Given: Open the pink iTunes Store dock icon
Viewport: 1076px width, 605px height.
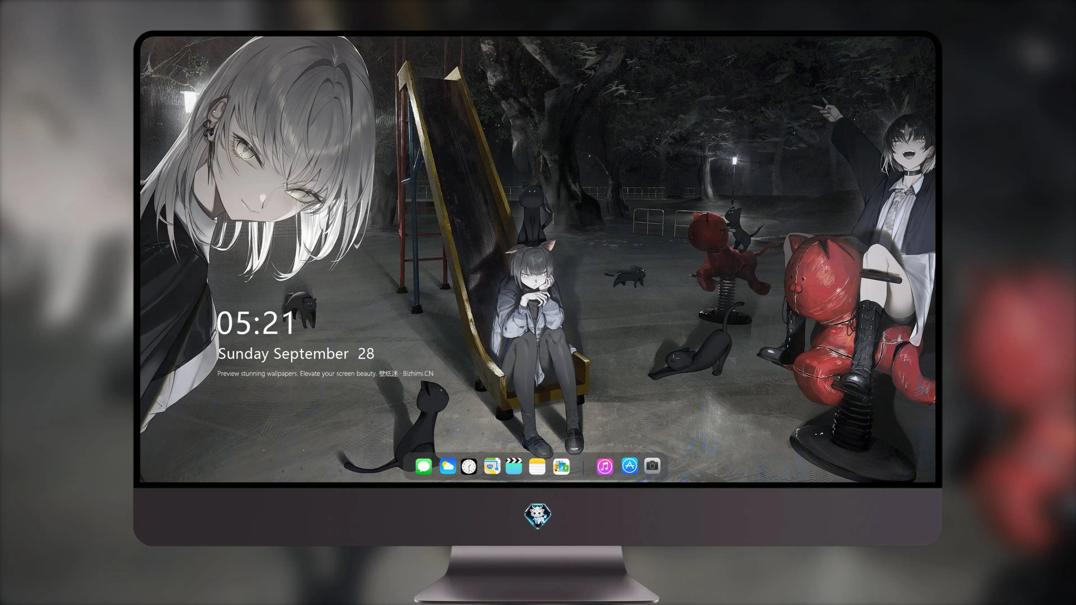Looking at the screenshot, I should tap(605, 466).
